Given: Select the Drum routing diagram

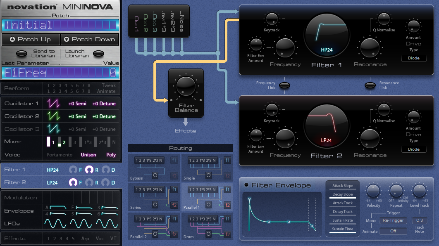Looking at the screenshot, I should [207, 227].
